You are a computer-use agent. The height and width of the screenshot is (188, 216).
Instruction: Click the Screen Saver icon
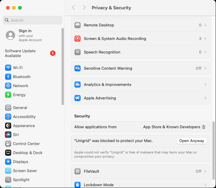(8, 171)
